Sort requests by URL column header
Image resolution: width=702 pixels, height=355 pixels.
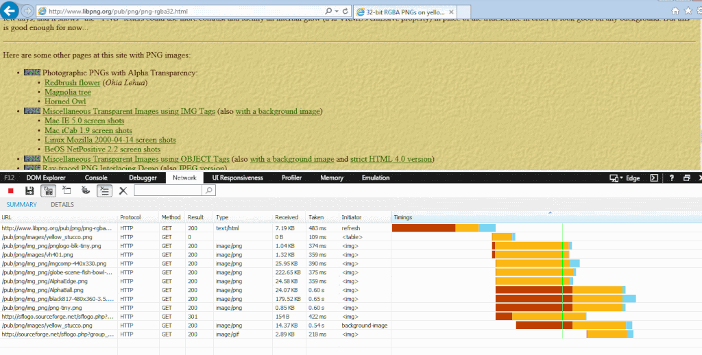[59, 217]
